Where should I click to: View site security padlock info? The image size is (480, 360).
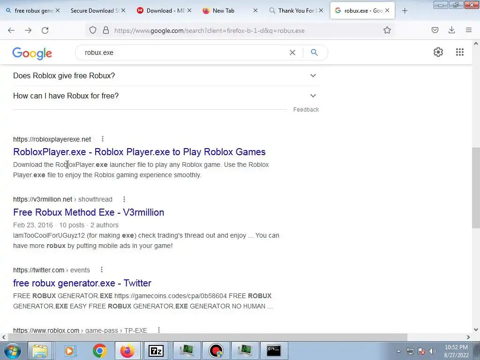click(106, 30)
